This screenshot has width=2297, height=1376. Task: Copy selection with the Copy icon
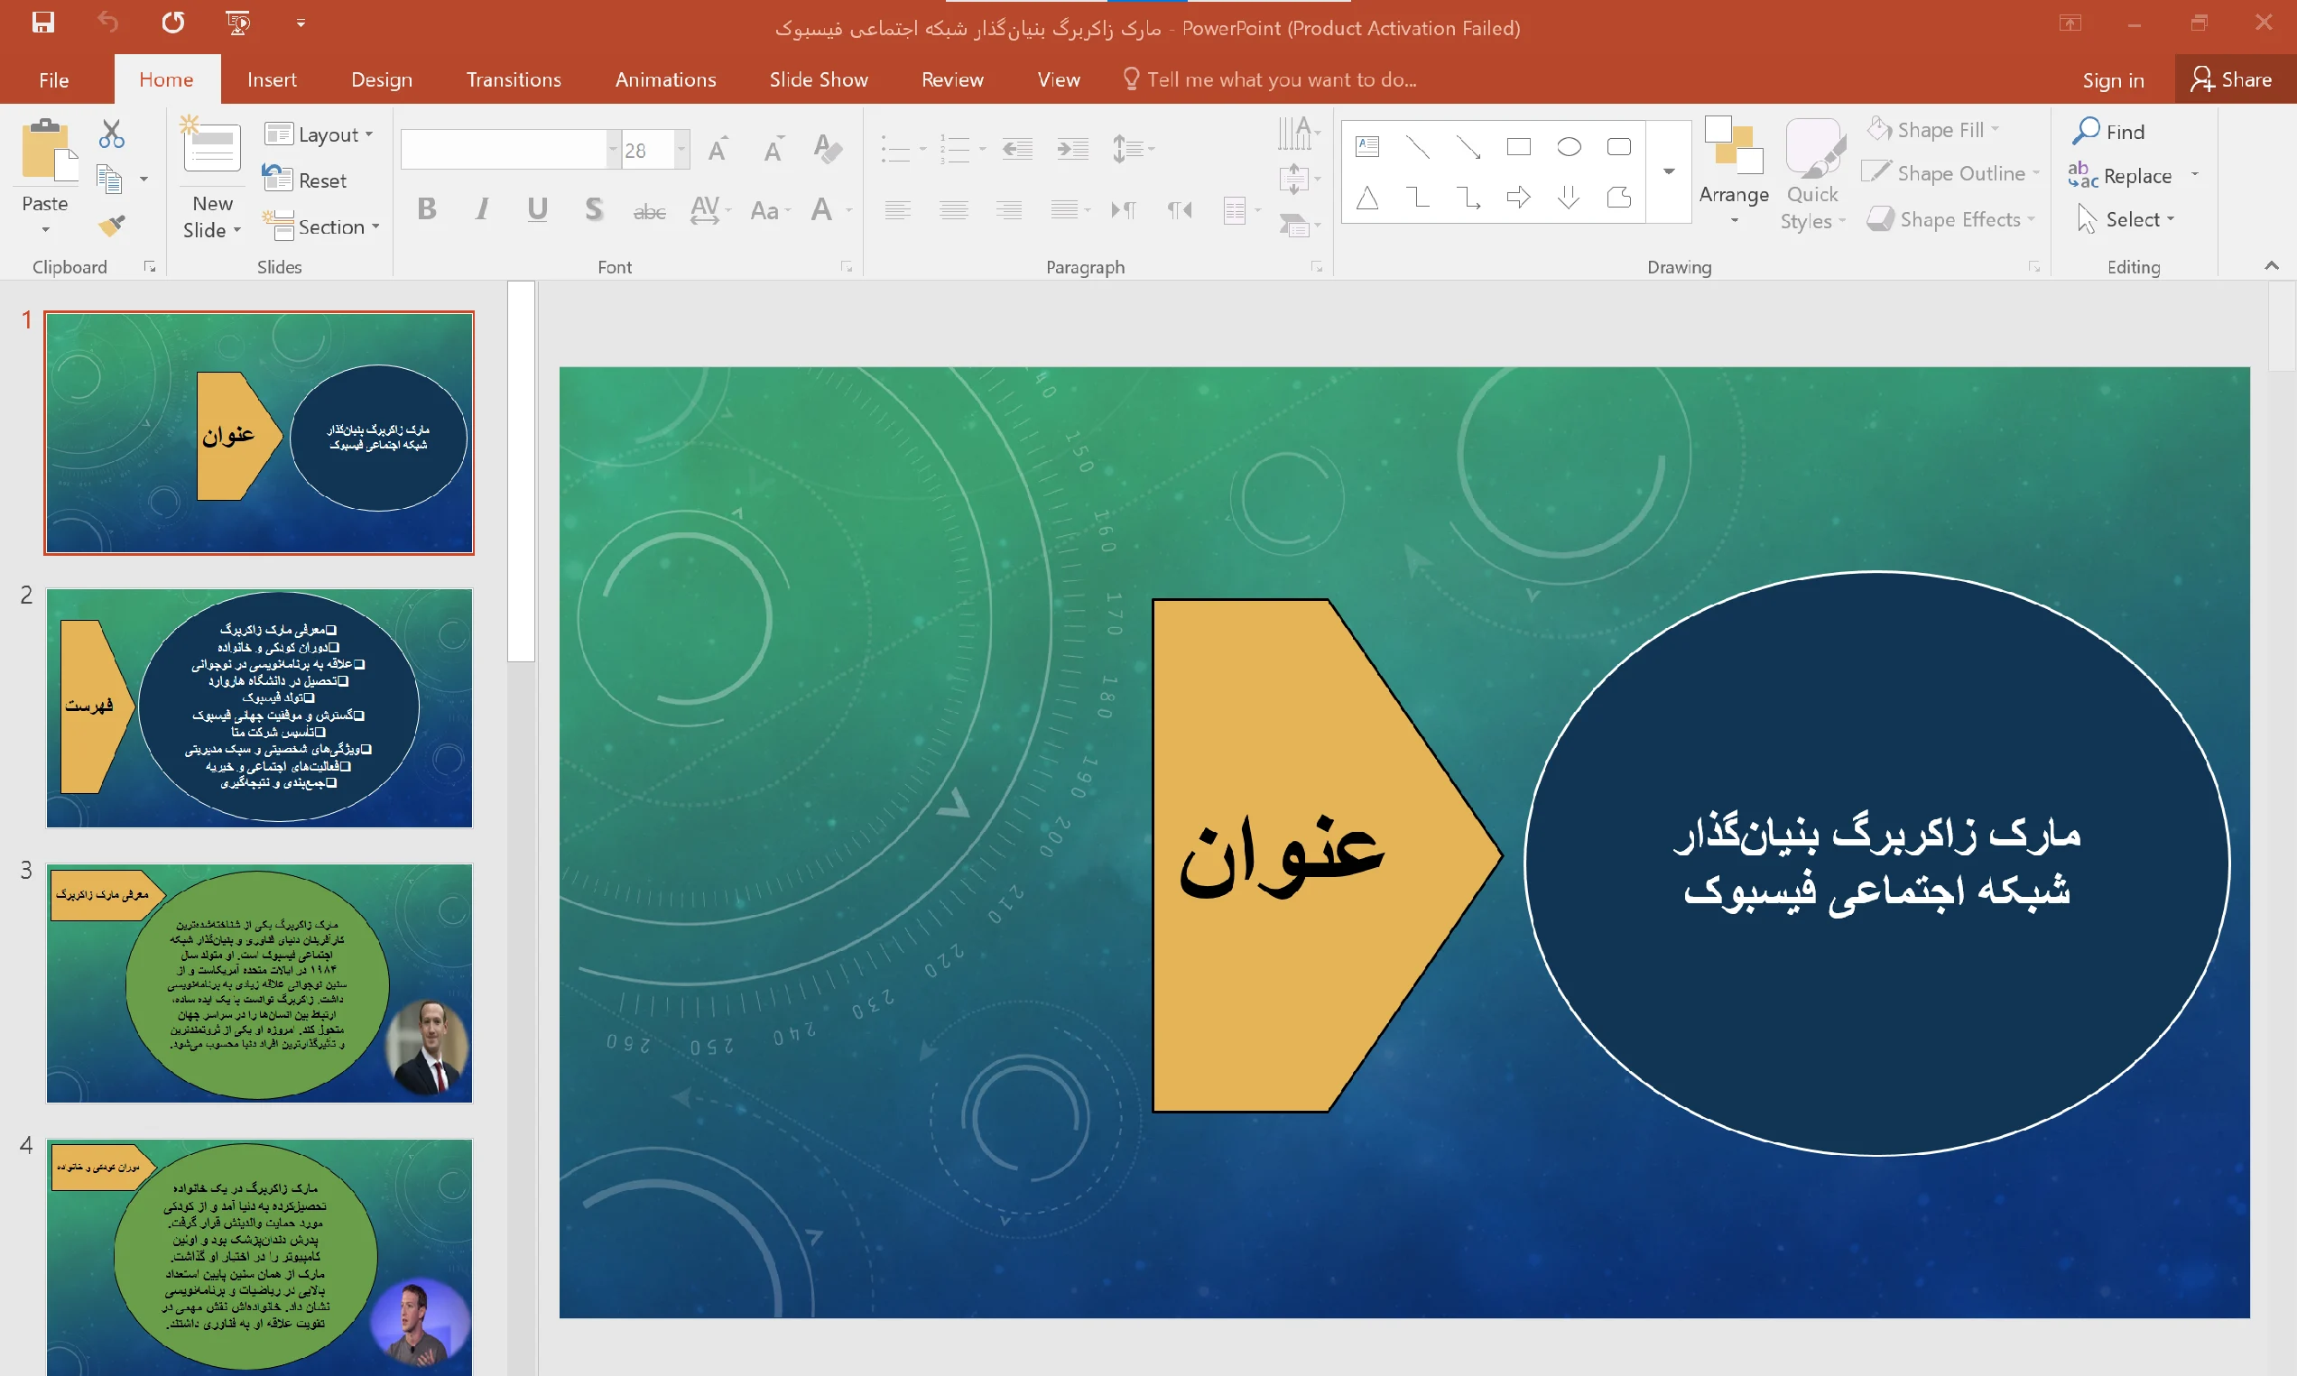pos(109,179)
